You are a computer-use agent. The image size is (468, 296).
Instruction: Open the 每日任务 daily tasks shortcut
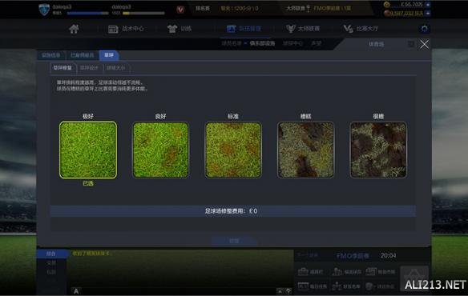(313, 286)
